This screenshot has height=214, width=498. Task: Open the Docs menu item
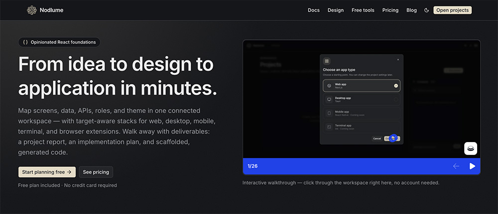tap(314, 10)
